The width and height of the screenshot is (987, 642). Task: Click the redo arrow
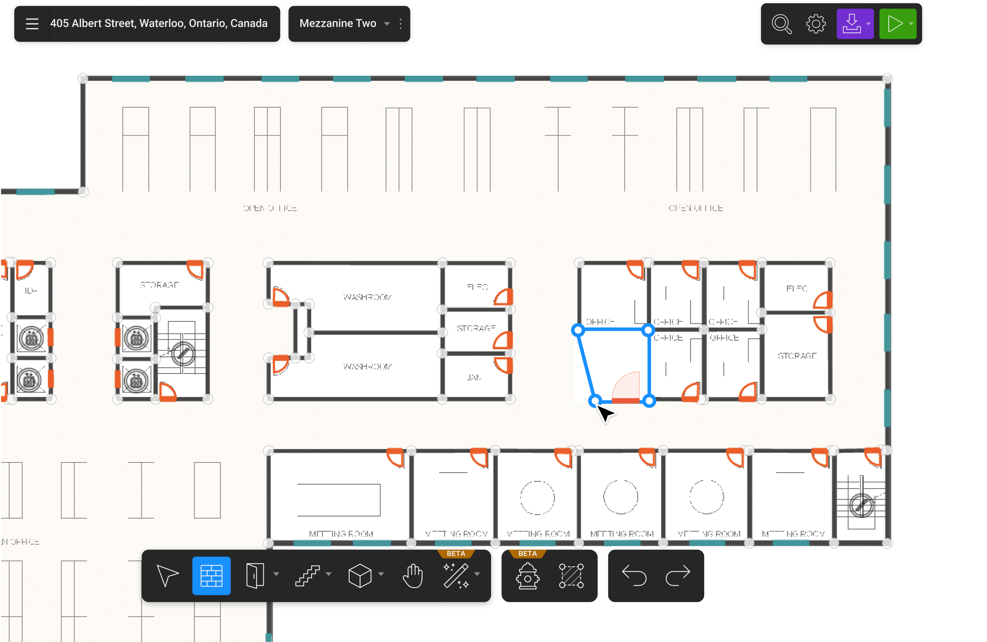678,575
